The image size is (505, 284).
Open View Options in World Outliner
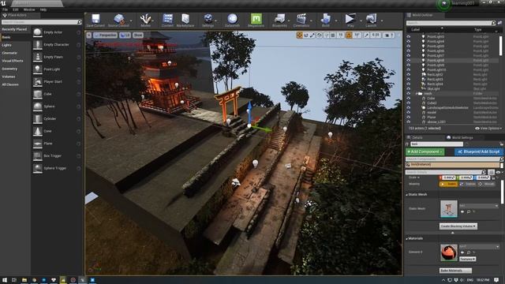point(488,128)
